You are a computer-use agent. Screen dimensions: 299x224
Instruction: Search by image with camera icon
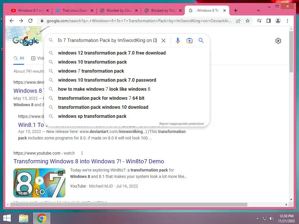coord(189,40)
